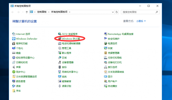Open the 个性化 icon
The width and height of the screenshot is (172, 100).
point(14,48)
